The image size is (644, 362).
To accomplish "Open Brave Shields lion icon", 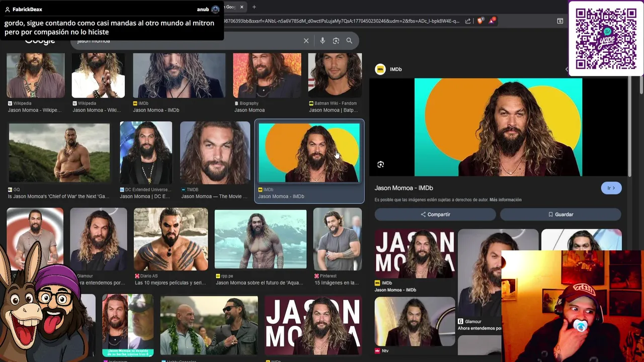I will tap(480, 21).
